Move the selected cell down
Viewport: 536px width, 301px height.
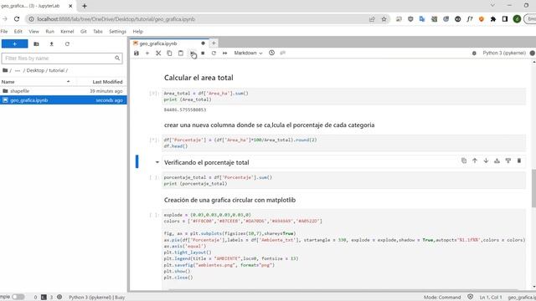click(x=486, y=161)
